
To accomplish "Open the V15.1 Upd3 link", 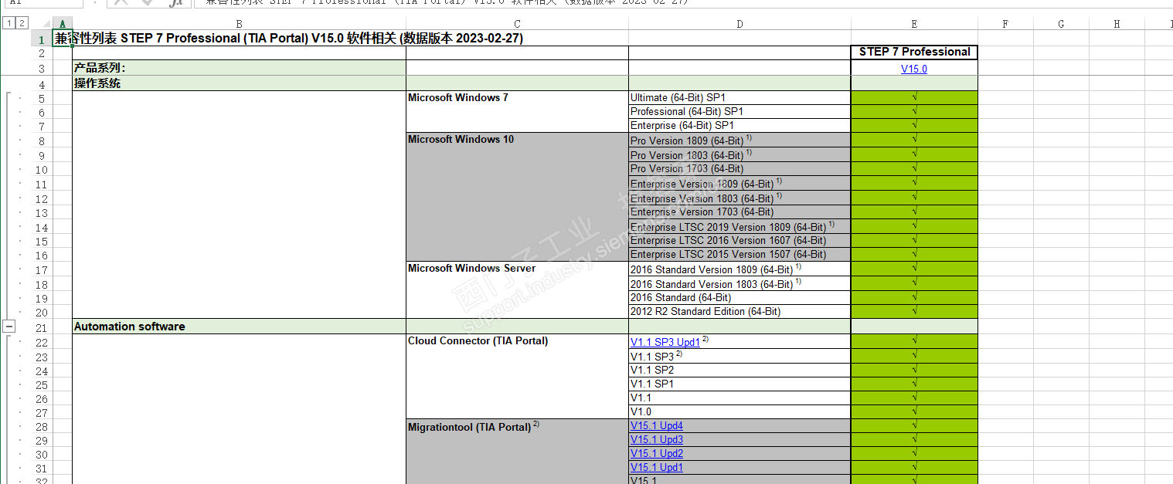I will (x=657, y=440).
